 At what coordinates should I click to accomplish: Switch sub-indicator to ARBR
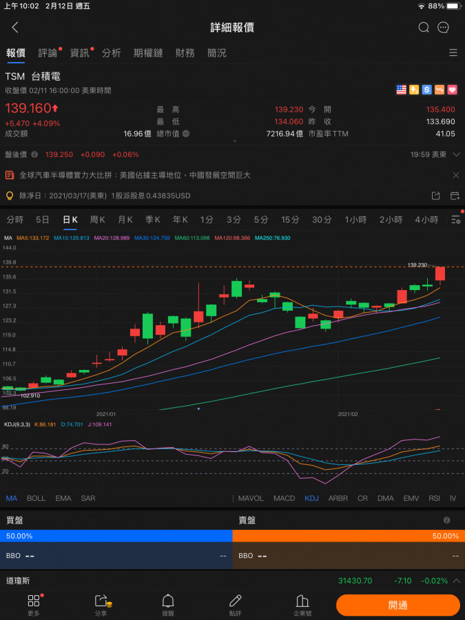[x=338, y=498]
